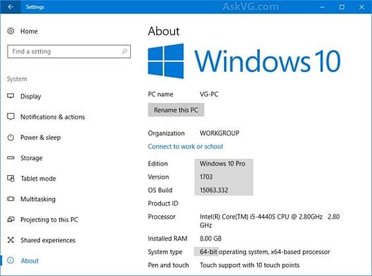Viewport: 372px width, 276px height.
Task: Open Projecting to this PC page
Action: (x=49, y=219)
